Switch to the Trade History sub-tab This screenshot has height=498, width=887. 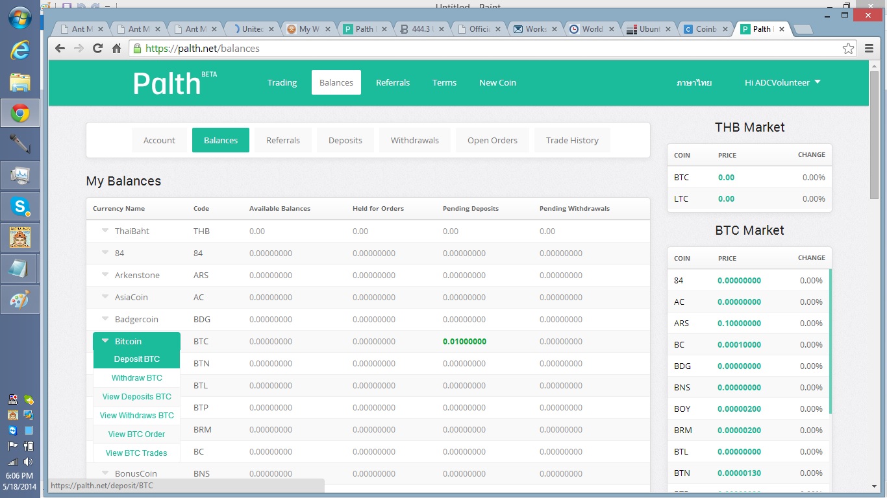(572, 140)
